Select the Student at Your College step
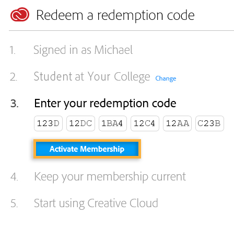The image size is (234, 226). (92, 77)
